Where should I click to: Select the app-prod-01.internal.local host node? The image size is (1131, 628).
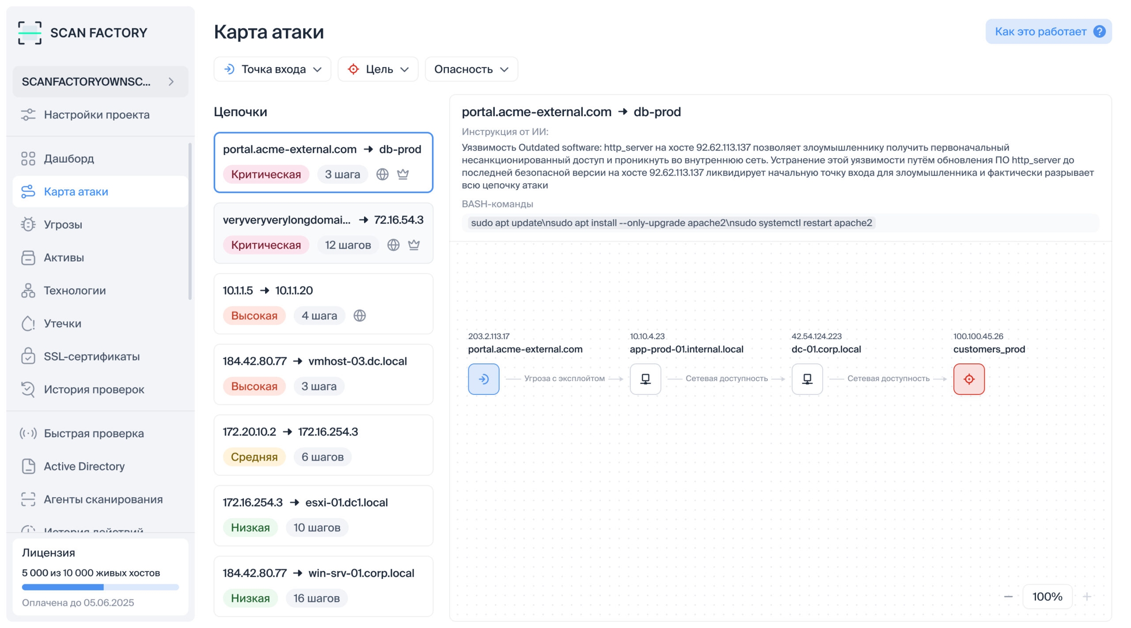pyautogui.click(x=645, y=379)
